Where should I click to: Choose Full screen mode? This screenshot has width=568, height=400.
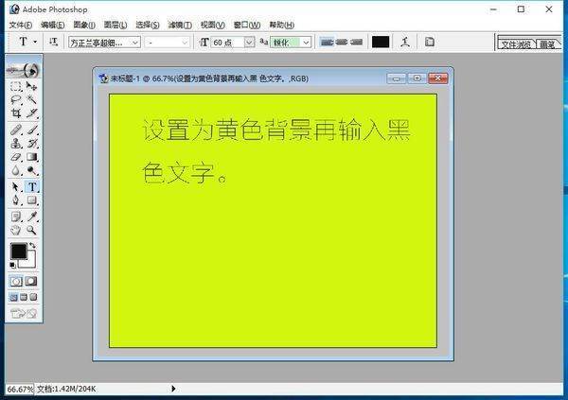(x=33, y=297)
